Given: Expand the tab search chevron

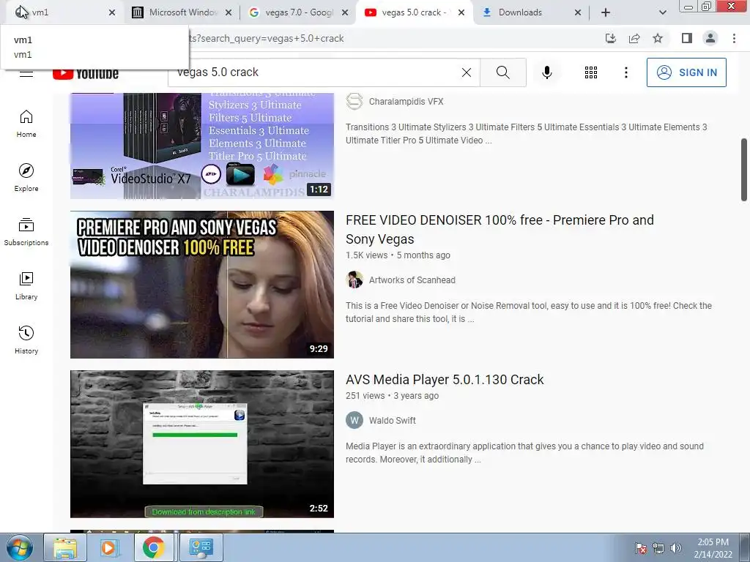Looking at the screenshot, I should pos(662,12).
